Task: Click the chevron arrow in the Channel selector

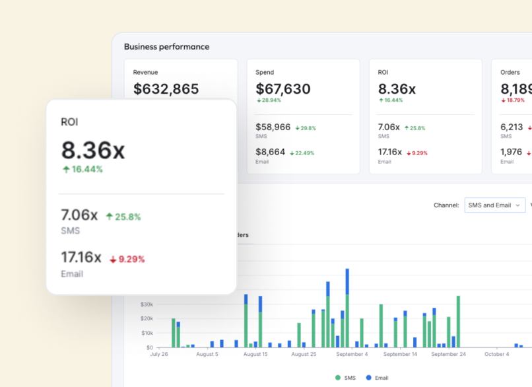Action: coord(517,205)
